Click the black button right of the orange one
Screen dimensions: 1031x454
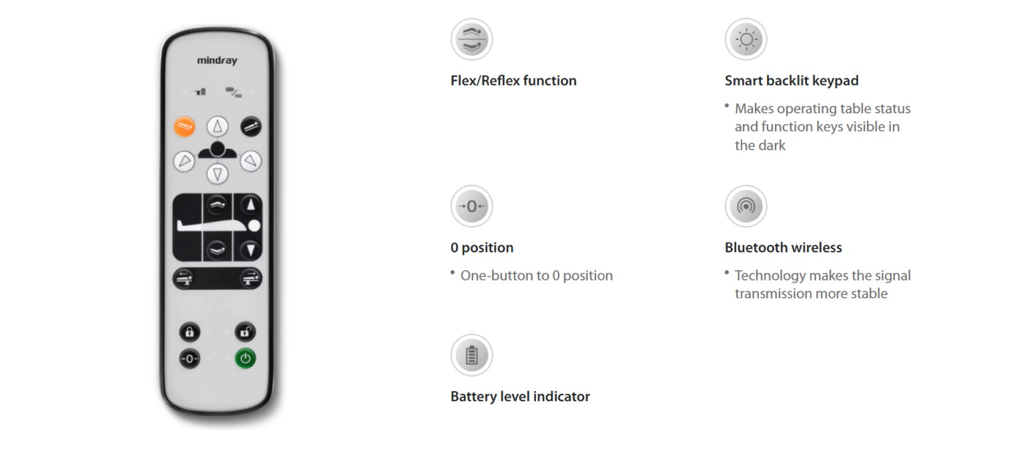[250, 127]
